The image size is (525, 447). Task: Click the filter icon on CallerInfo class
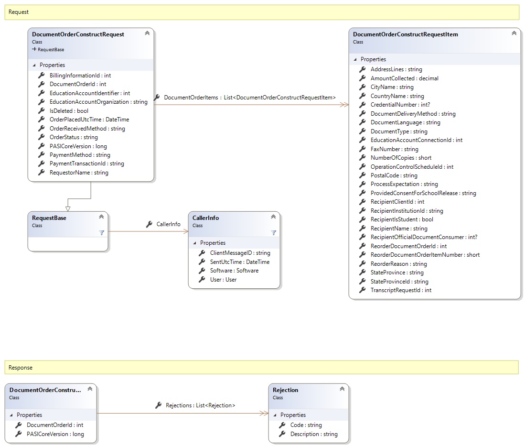(x=273, y=232)
